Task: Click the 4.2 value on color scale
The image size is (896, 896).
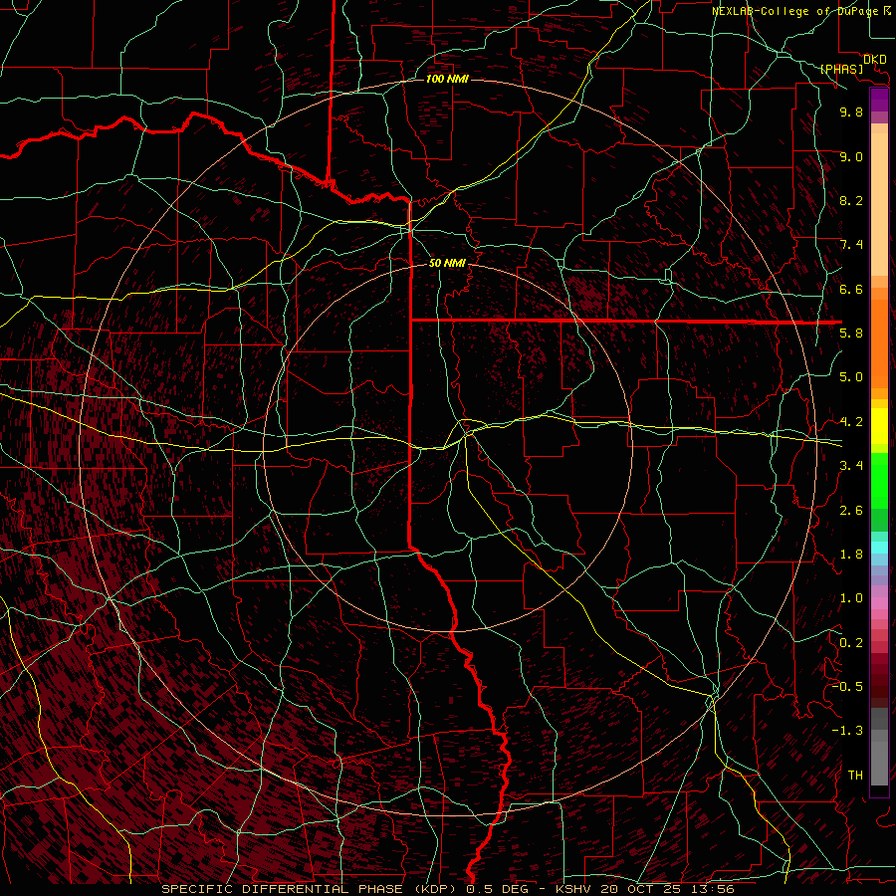Action: (x=851, y=422)
